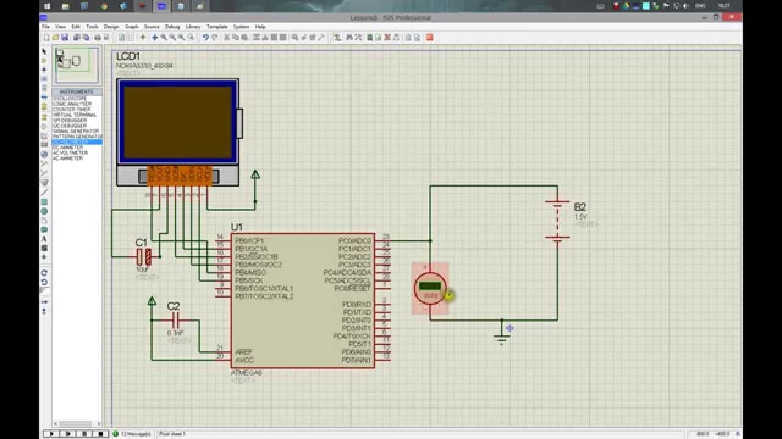Screen dimensions: 782x439
Task: Step the simulation forward
Action: point(68,434)
